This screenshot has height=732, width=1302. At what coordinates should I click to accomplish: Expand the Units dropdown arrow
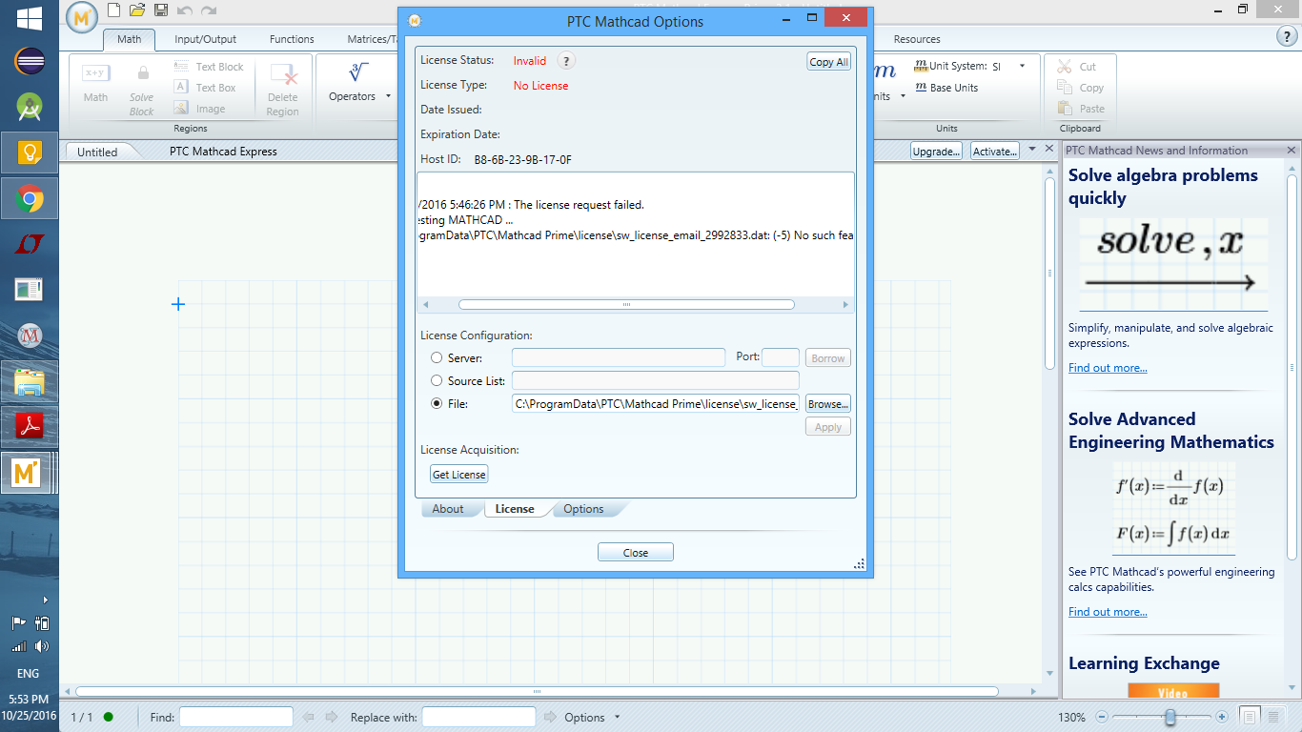coord(903,96)
